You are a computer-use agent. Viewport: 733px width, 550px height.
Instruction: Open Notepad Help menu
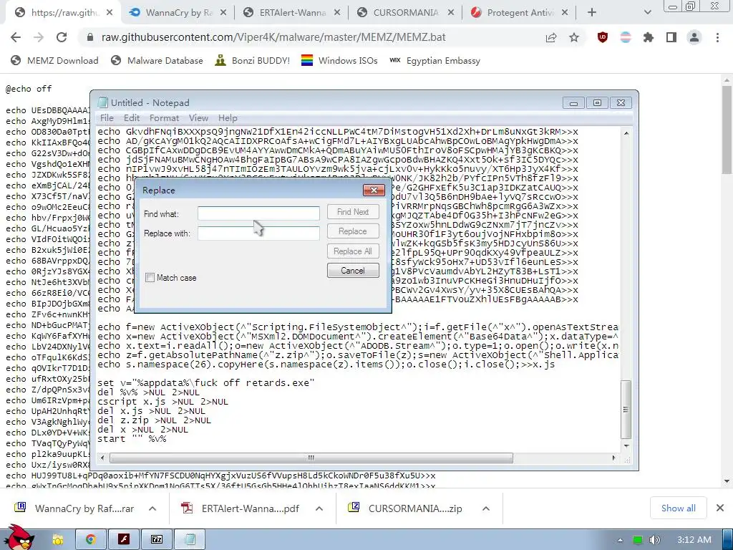[x=228, y=118]
